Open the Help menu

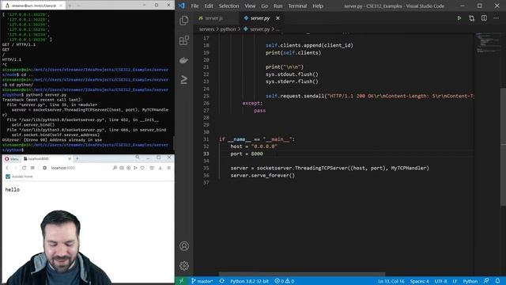click(x=318, y=6)
